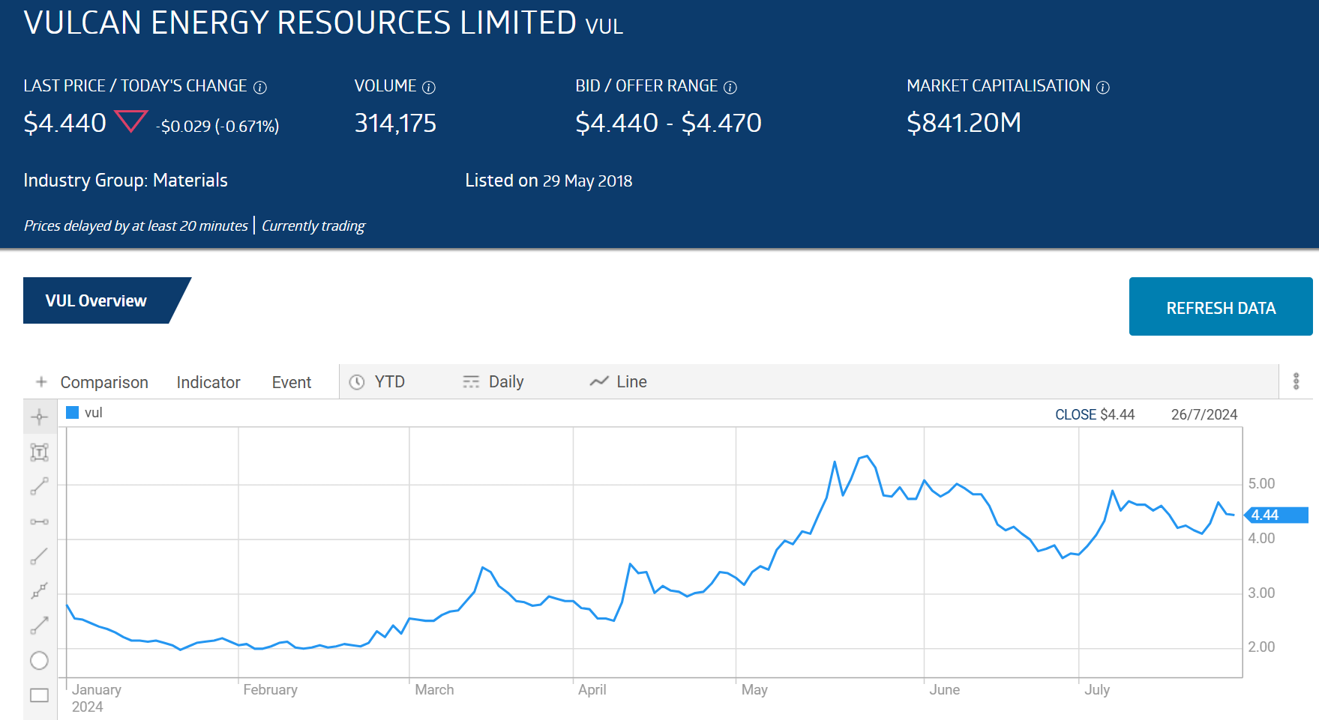Click the March label on chart axis
Viewport: 1319px width, 720px height.
tap(434, 689)
